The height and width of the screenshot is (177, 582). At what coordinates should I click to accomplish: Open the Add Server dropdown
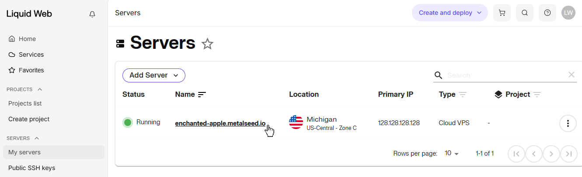tap(154, 75)
